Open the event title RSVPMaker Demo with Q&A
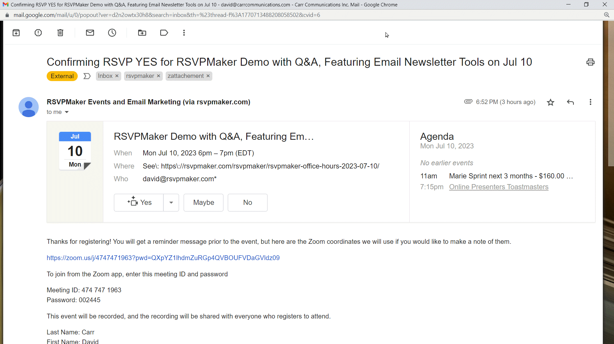The width and height of the screenshot is (614, 344). (x=214, y=137)
